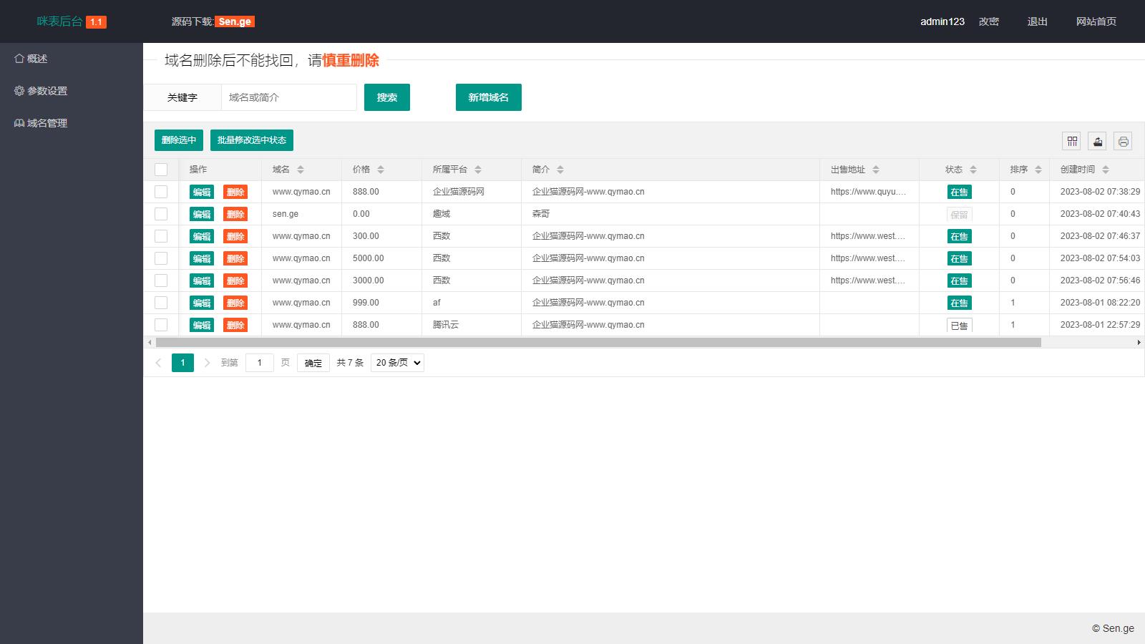Click the print table icon
Screen dimensions: 1145x644
[1123, 141]
